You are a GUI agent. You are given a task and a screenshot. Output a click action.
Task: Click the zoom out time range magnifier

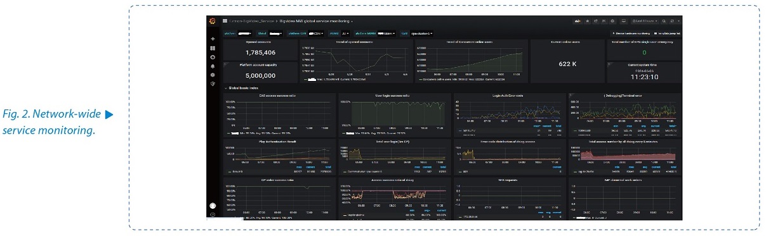tap(664, 21)
